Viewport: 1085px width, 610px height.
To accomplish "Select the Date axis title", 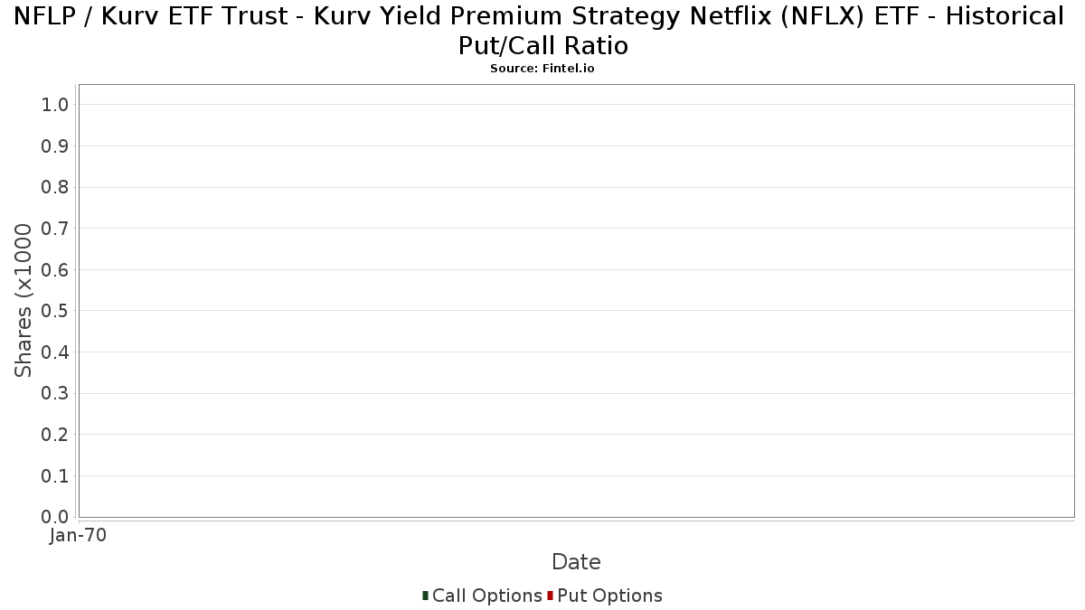I will (x=576, y=562).
